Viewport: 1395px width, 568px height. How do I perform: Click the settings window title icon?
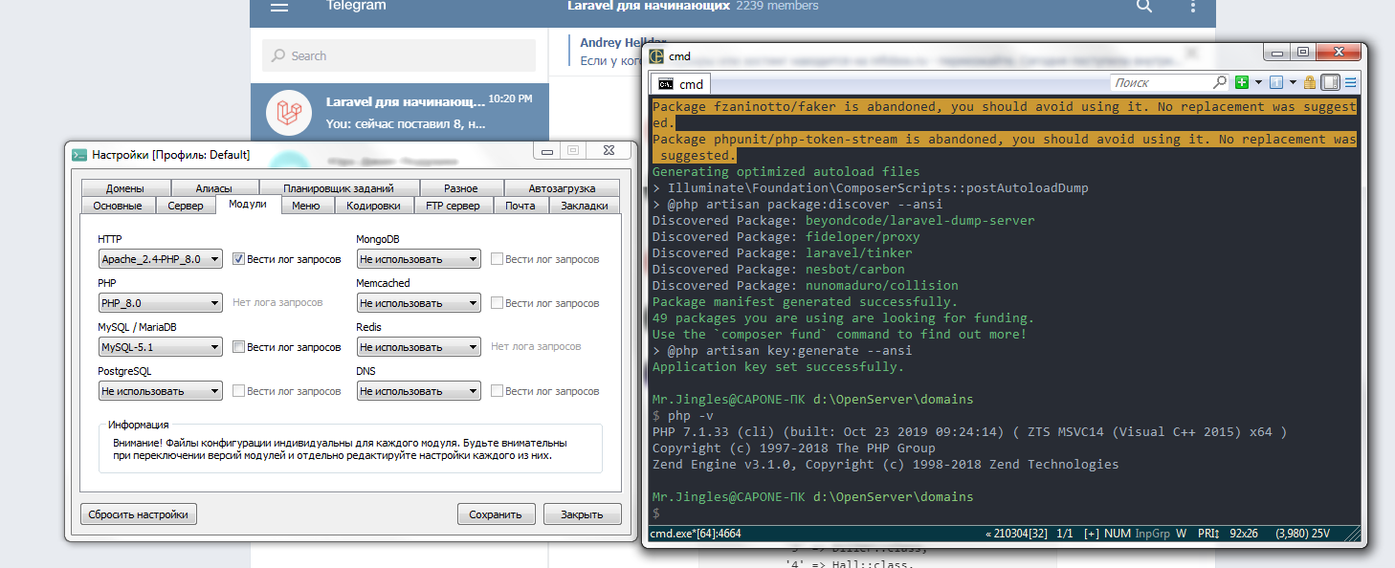tap(80, 154)
